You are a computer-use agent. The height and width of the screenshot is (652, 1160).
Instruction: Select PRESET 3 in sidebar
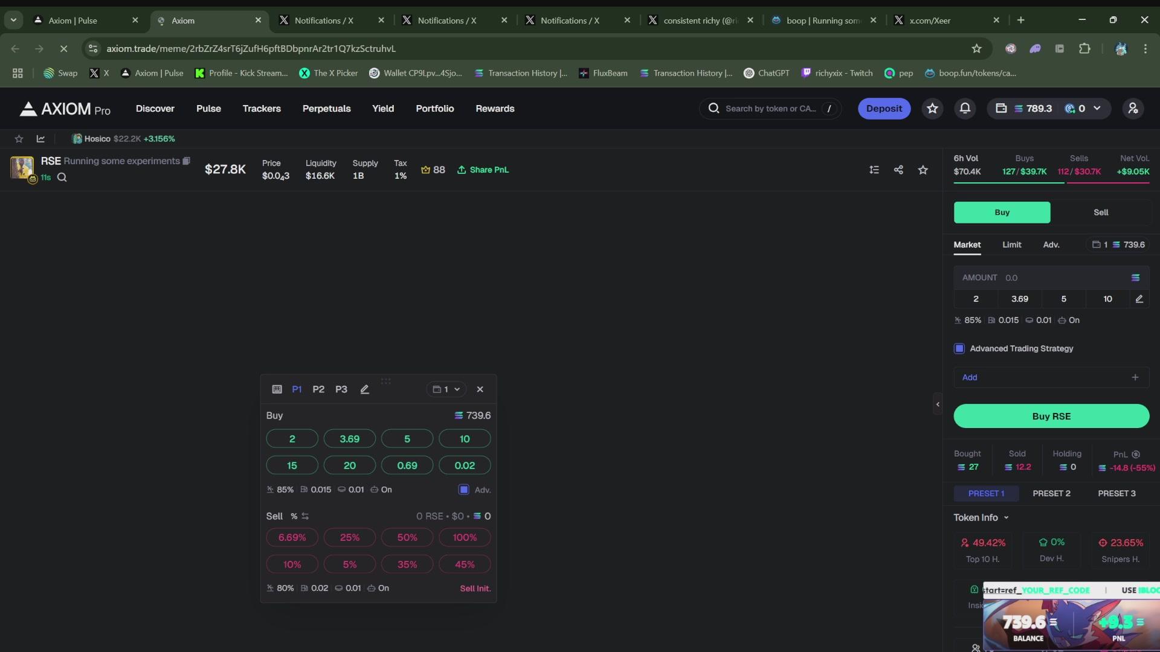pyautogui.click(x=1116, y=493)
